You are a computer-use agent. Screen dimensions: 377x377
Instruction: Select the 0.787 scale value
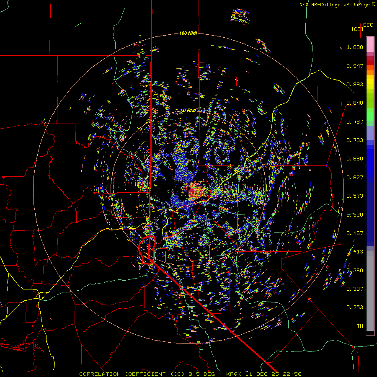pyautogui.click(x=355, y=121)
